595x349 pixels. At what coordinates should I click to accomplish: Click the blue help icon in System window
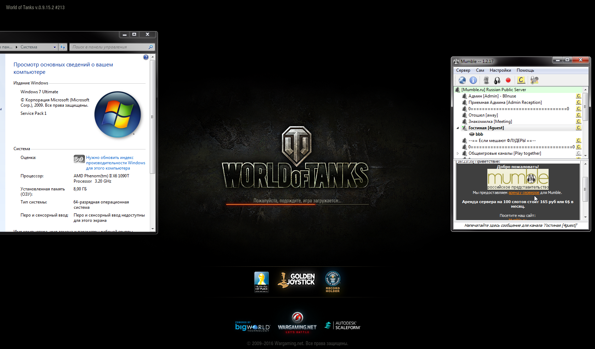click(x=146, y=57)
